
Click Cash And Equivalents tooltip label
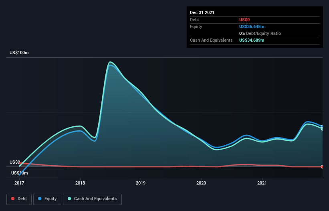211,40
